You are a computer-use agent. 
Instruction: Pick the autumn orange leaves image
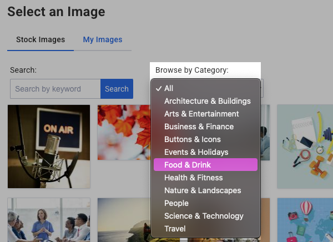[123, 133]
